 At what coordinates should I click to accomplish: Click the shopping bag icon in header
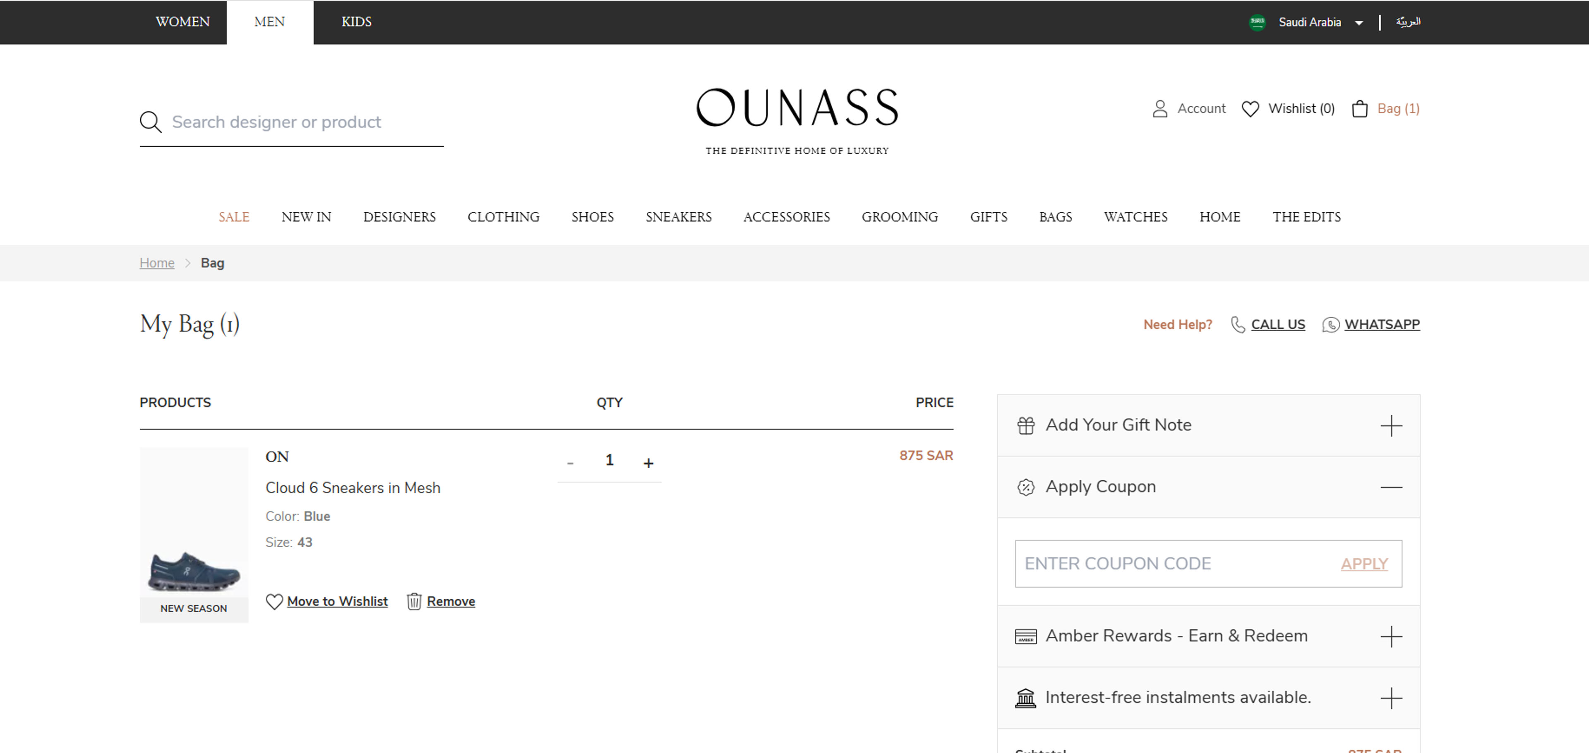(1359, 109)
